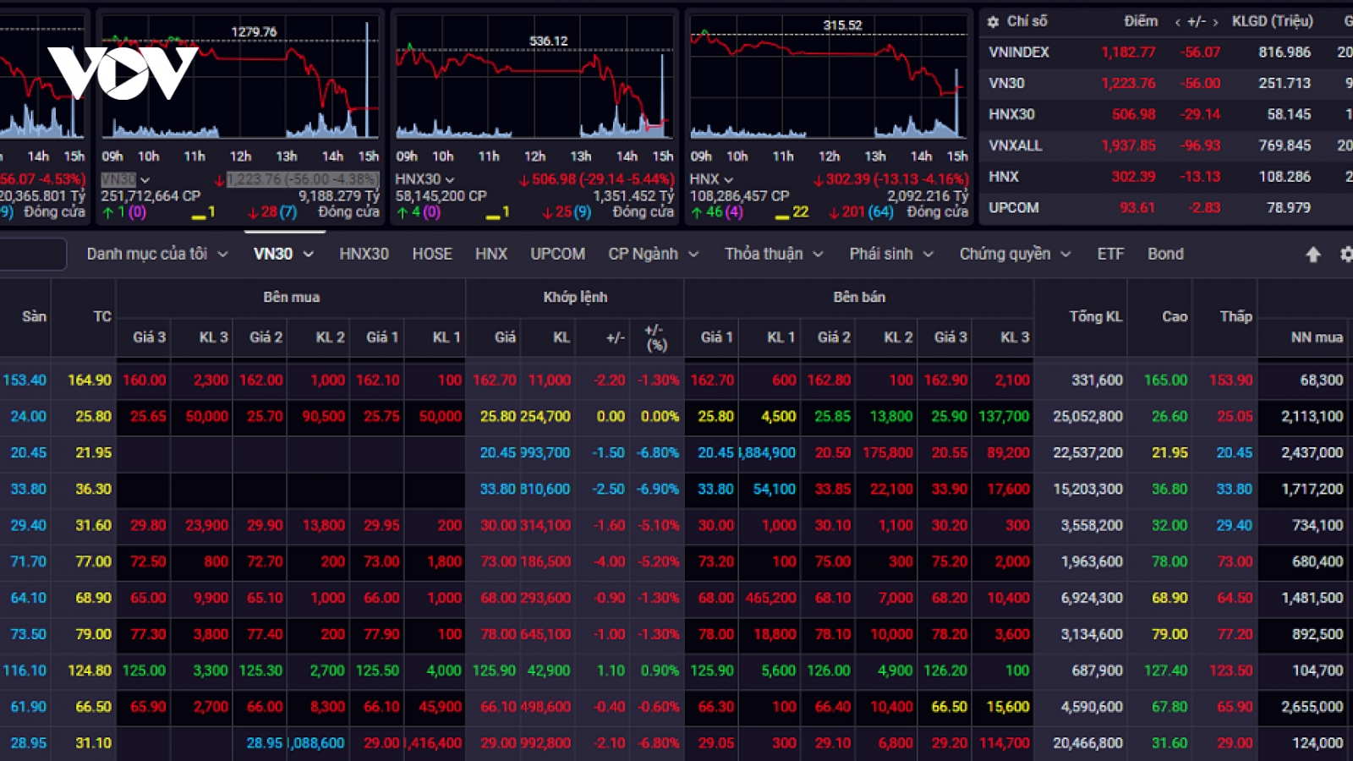Image resolution: width=1353 pixels, height=761 pixels.
Task: Switch to the UPCOM tab
Action: pyautogui.click(x=557, y=254)
